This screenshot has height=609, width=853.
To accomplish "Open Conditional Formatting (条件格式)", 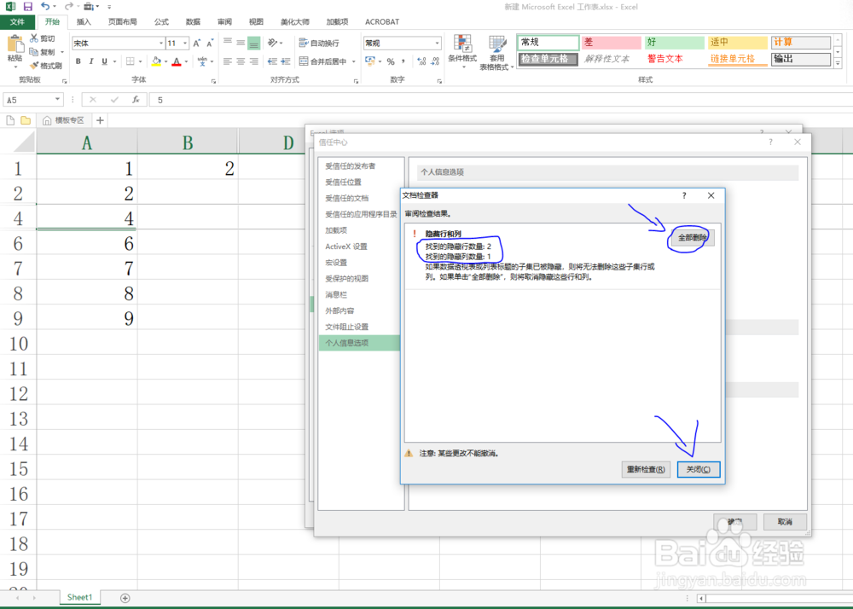I will click(462, 52).
